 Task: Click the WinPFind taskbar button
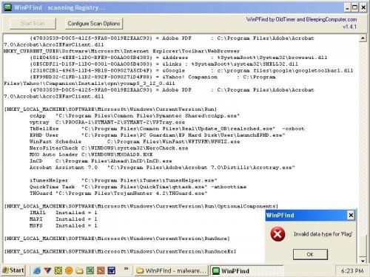[x=246, y=270]
